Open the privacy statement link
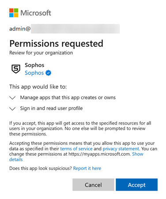This screenshot has width=166, height=199. pos(121,149)
